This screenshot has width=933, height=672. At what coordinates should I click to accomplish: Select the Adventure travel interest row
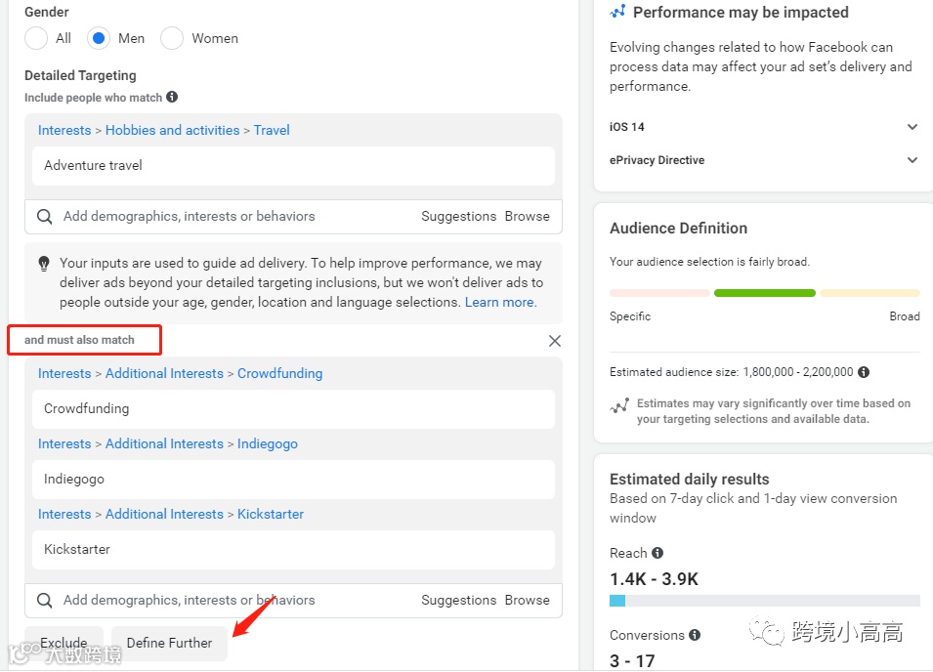click(293, 165)
